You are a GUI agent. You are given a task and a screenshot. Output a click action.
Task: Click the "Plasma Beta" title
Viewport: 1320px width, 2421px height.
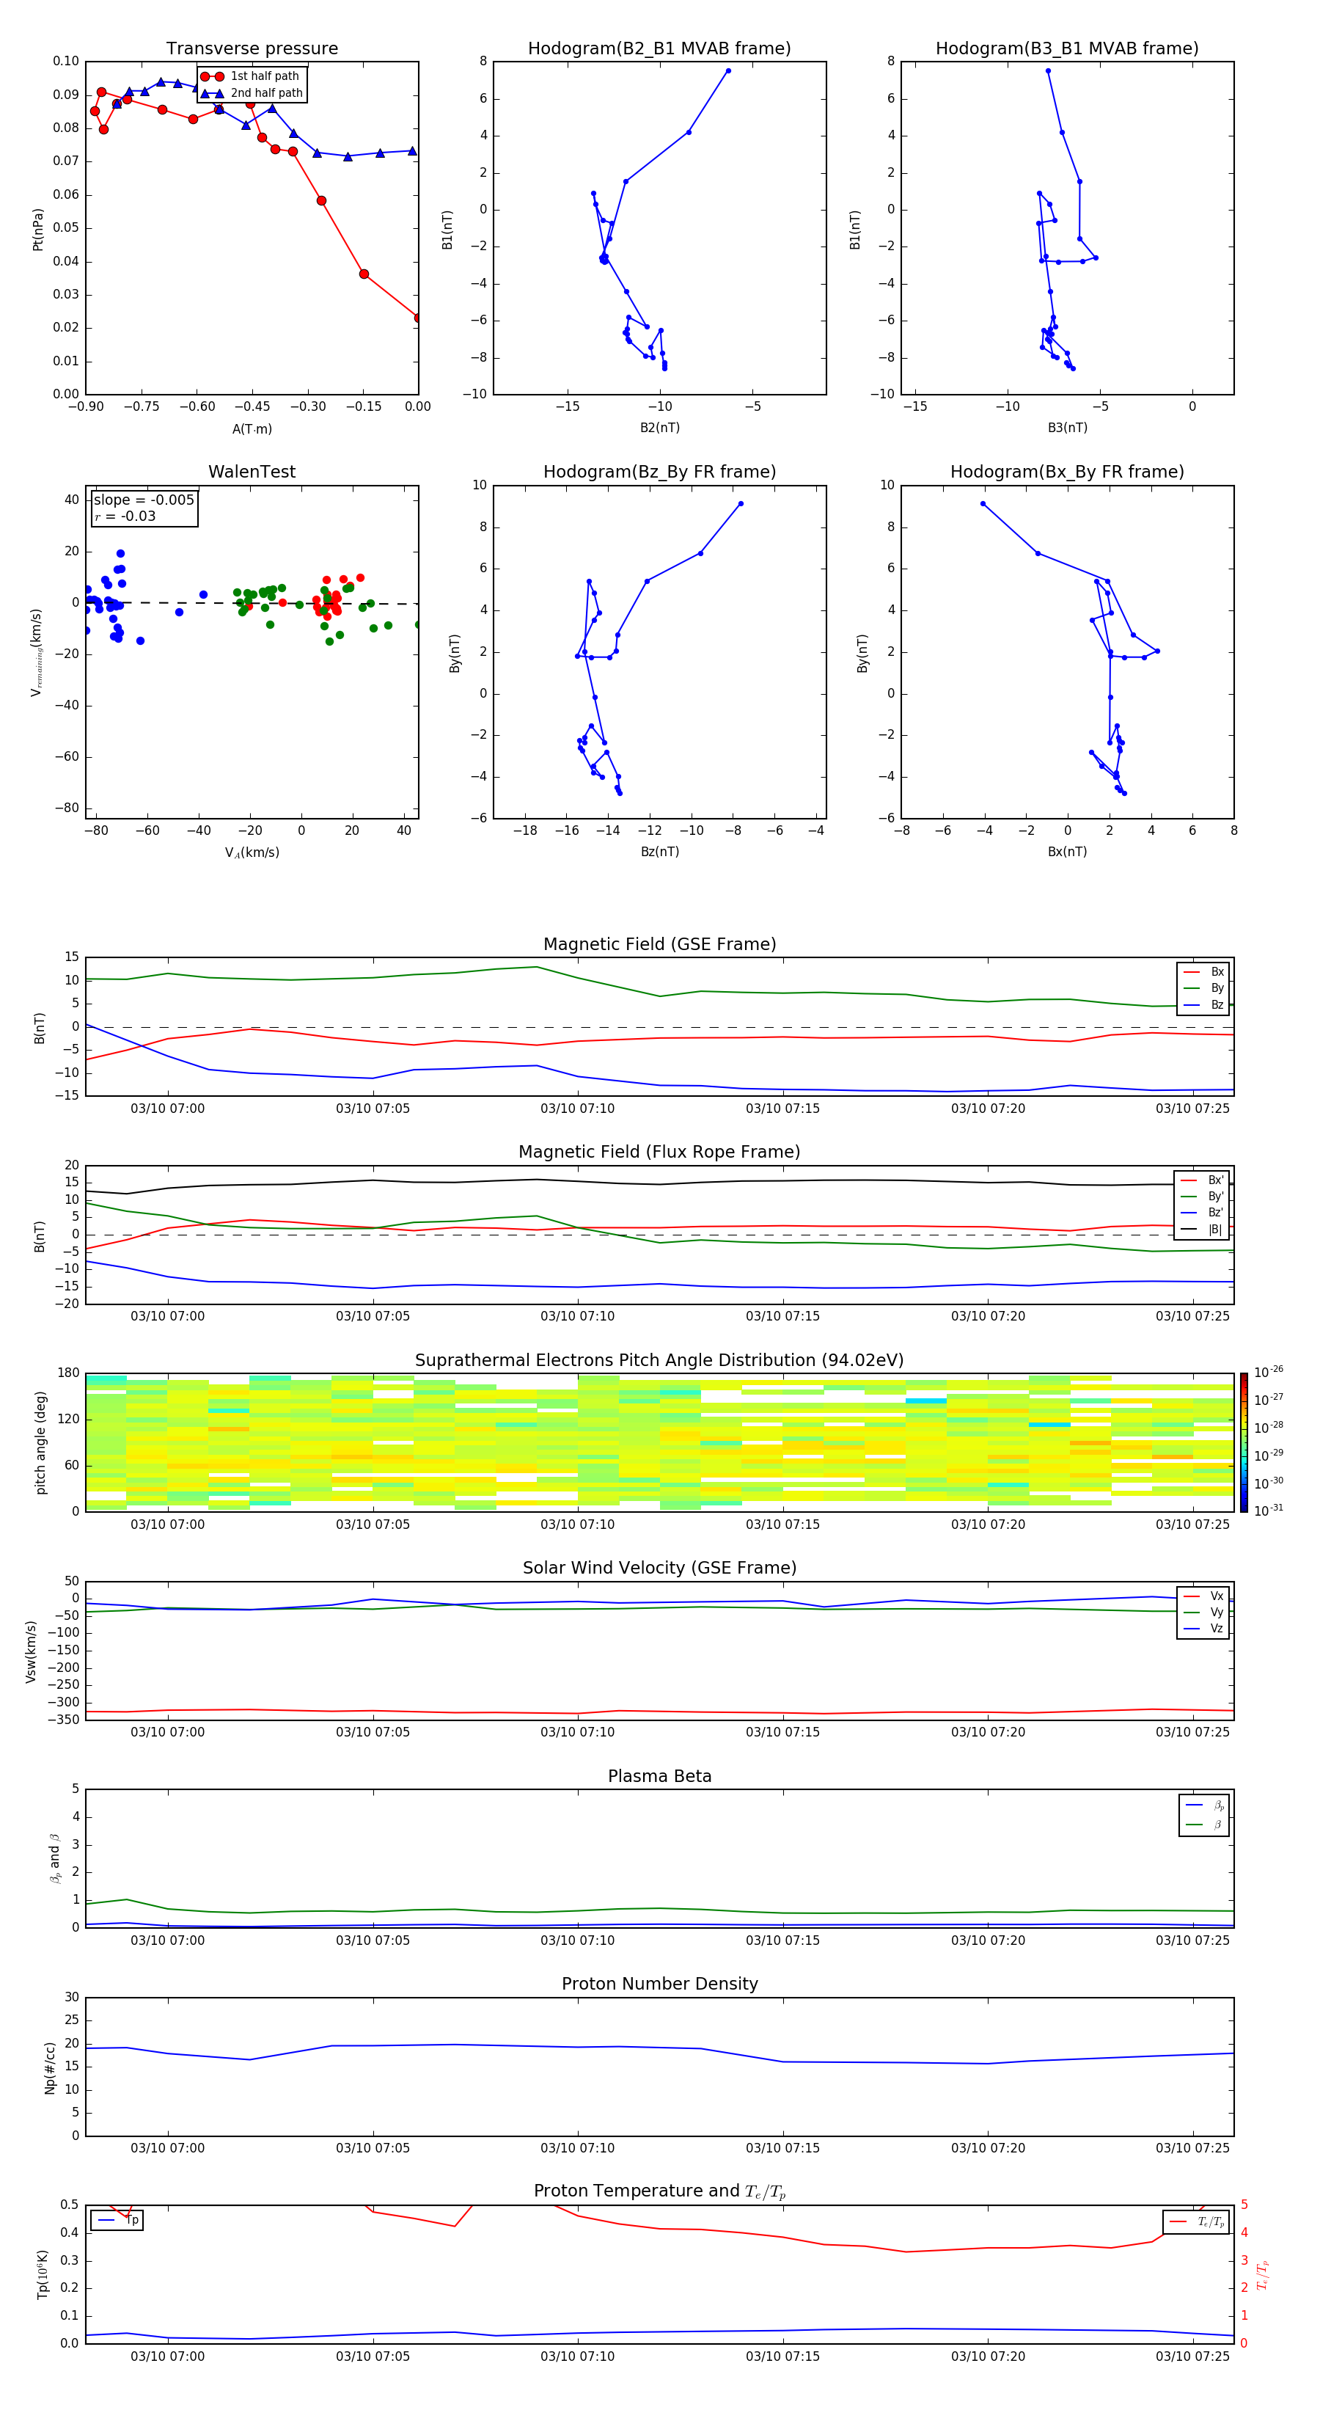659,1777
